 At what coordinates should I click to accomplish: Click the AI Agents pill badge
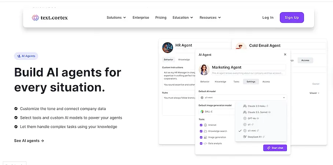pyautogui.click(x=26, y=56)
